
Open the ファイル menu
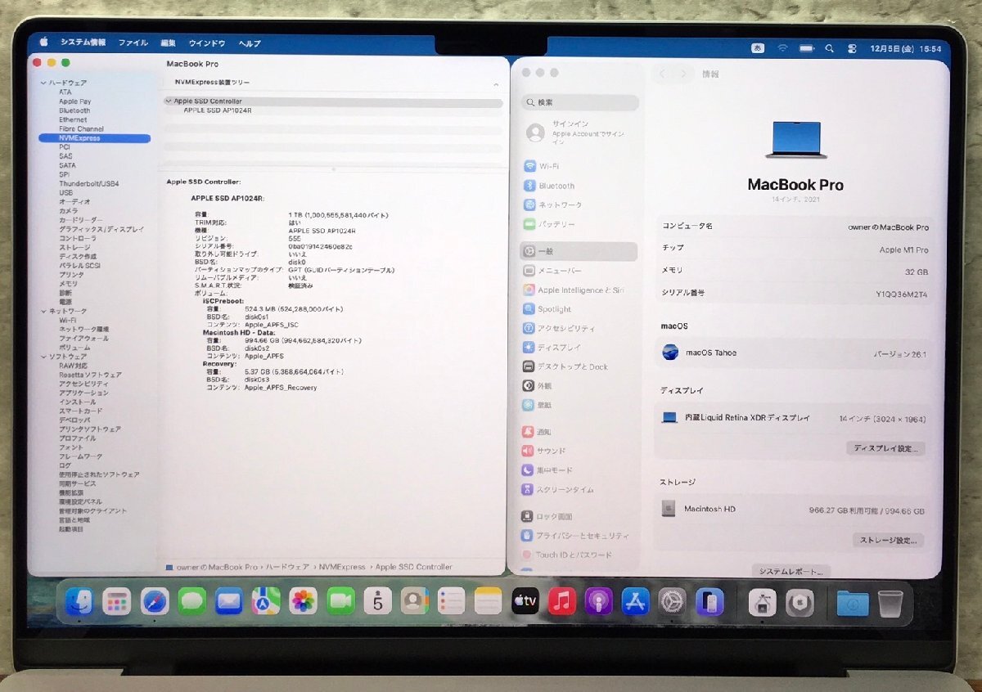(133, 43)
